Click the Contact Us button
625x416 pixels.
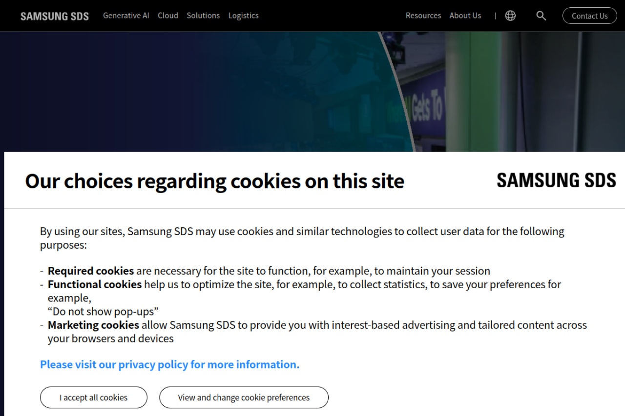(589, 16)
